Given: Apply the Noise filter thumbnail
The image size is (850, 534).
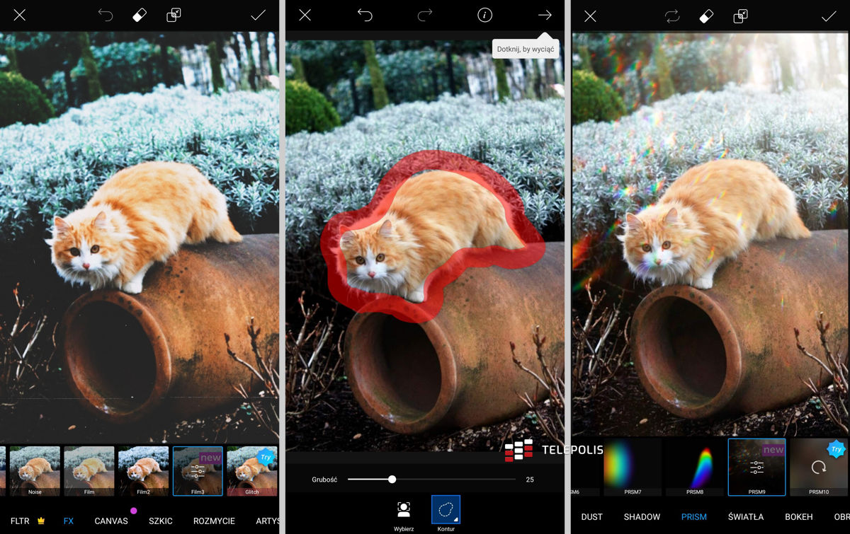Looking at the screenshot, I should 35,470.
